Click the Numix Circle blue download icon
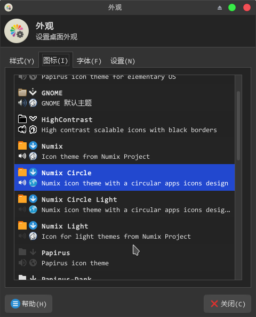256x317 pixels. tap(33, 172)
